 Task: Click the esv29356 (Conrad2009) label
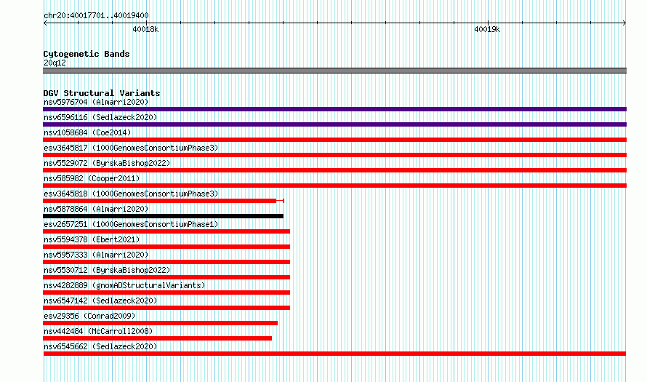[89, 316]
